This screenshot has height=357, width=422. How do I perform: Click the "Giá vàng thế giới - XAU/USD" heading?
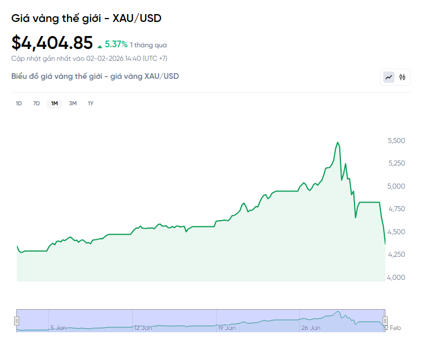(86, 18)
